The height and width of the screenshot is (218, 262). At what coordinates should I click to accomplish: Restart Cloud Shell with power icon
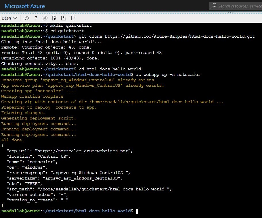26,18
